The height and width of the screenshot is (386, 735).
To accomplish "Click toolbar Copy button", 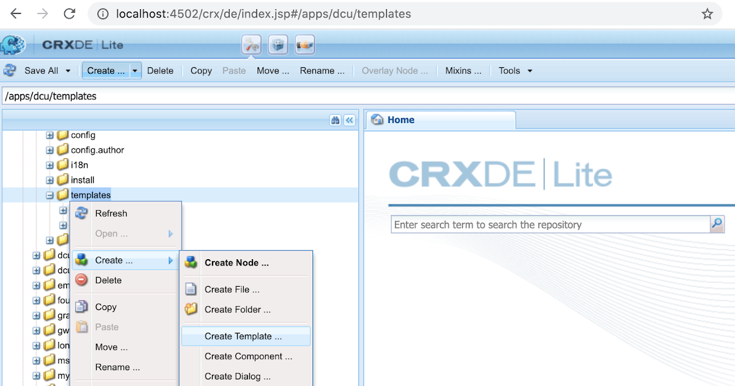I will tap(201, 70).
